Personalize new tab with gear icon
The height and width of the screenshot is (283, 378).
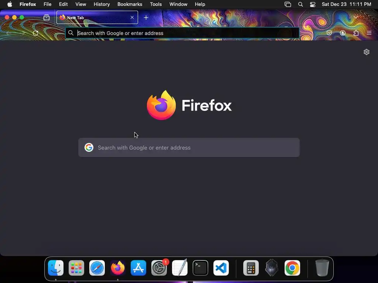[x=367, y=52]
